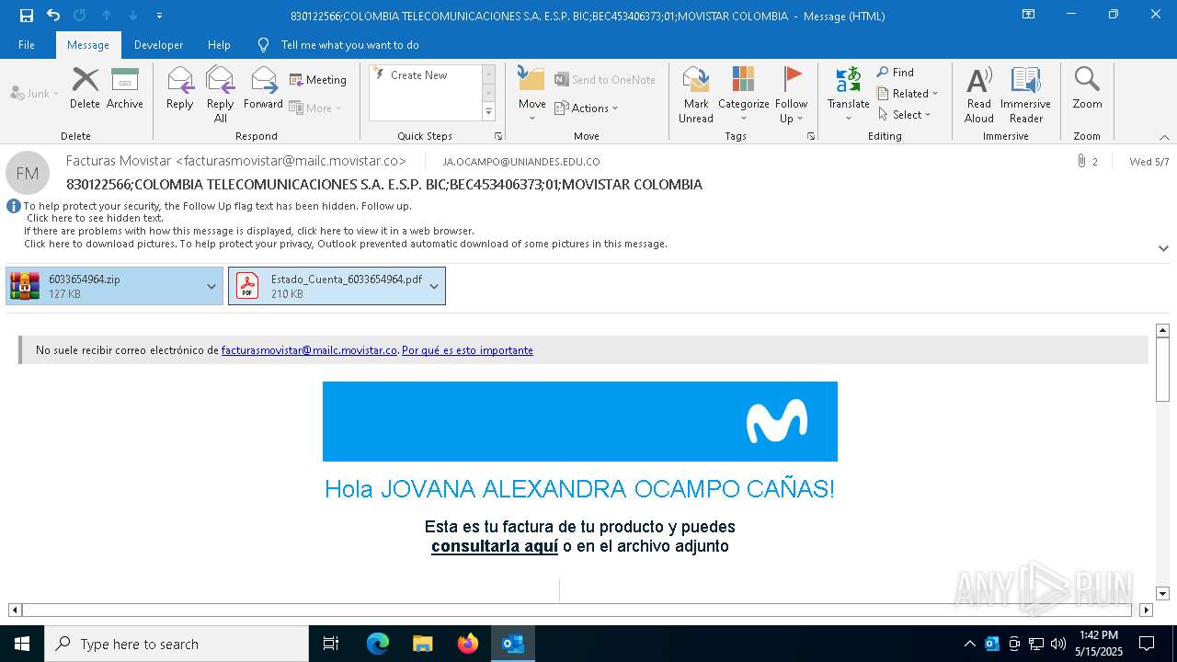Launch Microsoft Edge from taskbar
This screenshot has width=1177, height=662.
coord(378,644)
